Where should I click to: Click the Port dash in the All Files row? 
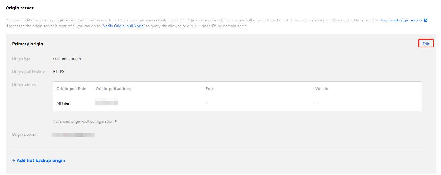[x=206, y=103]
